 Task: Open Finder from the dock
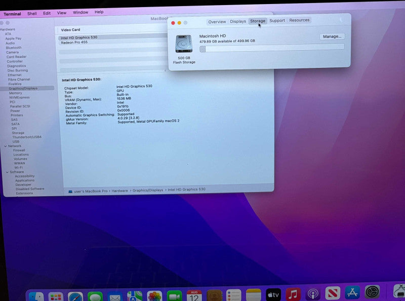(x=36, y=296)
